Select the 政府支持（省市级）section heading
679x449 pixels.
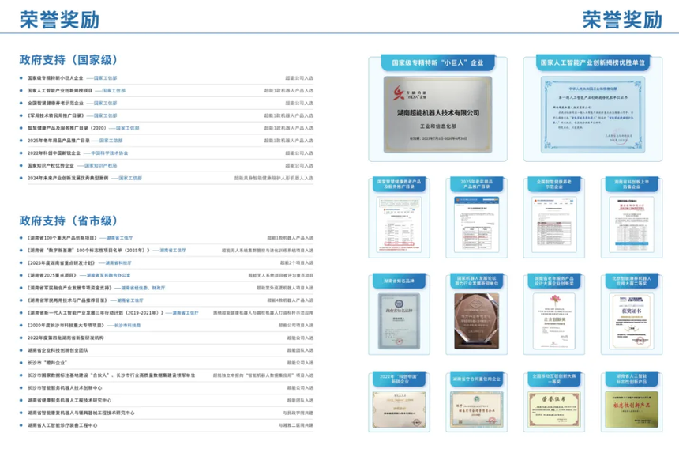pyautogui.click(x=69, y=221)
